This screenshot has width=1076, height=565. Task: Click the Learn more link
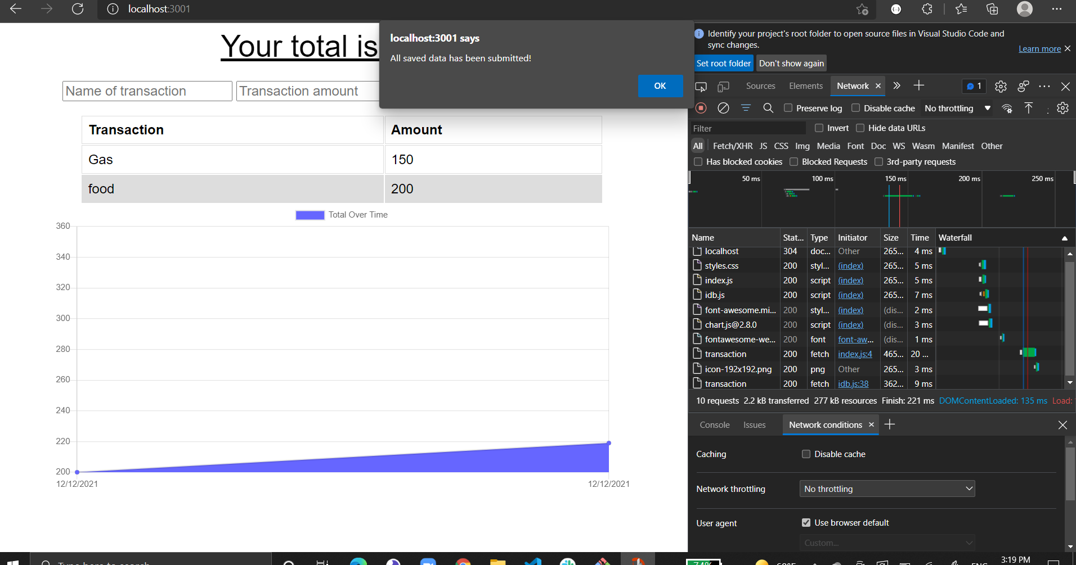(1039, 49)
